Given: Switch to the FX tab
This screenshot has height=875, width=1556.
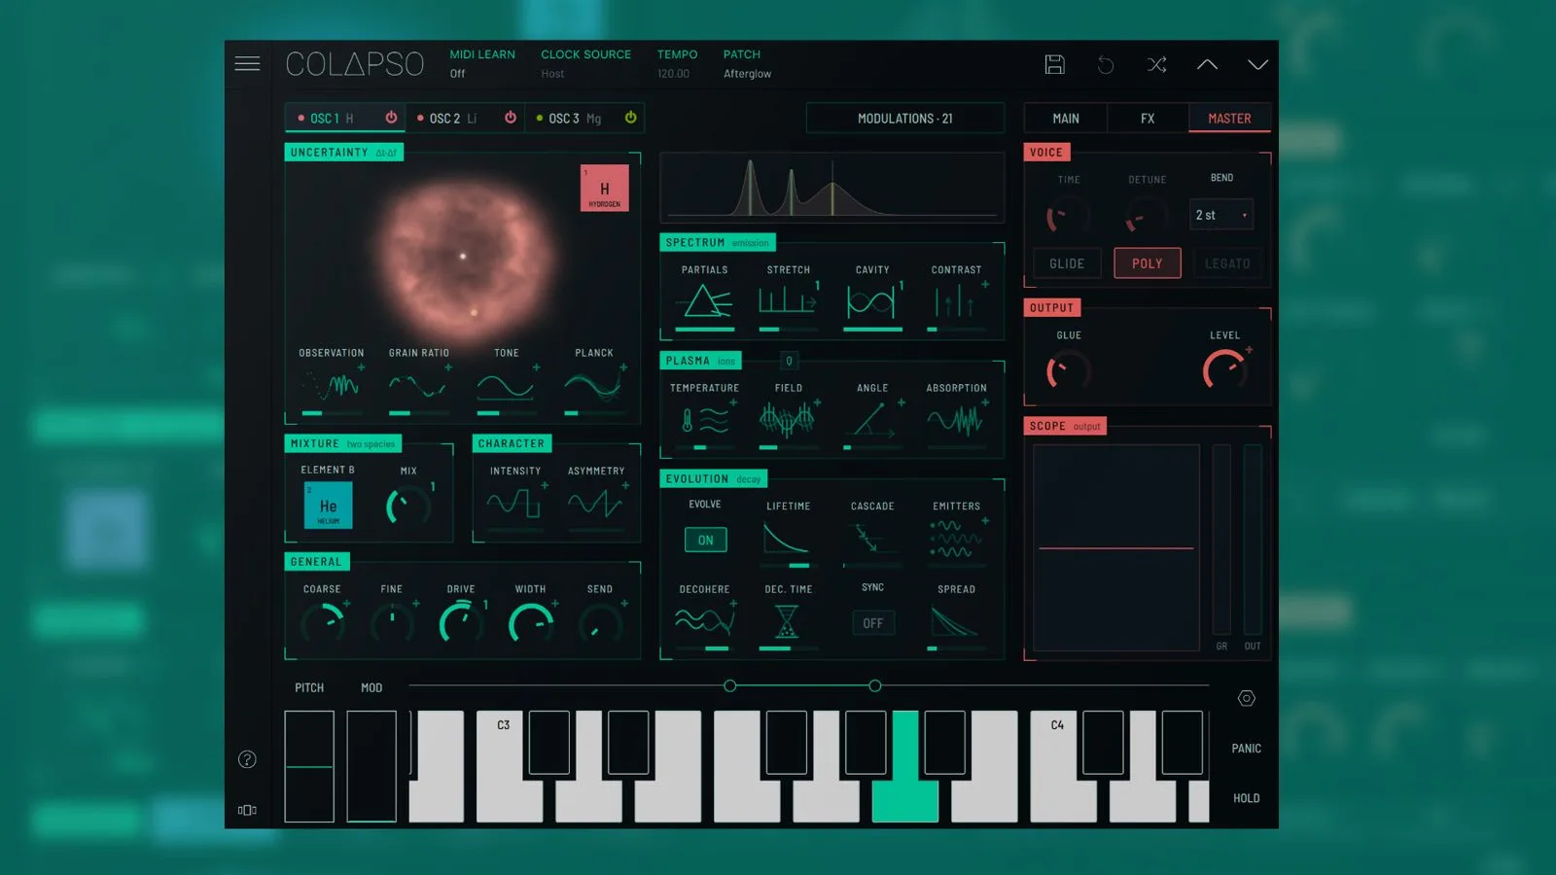Looking at the screenshot, I should (1148, 118).
